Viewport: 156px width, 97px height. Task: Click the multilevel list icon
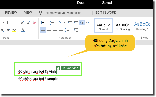point(61,22)
